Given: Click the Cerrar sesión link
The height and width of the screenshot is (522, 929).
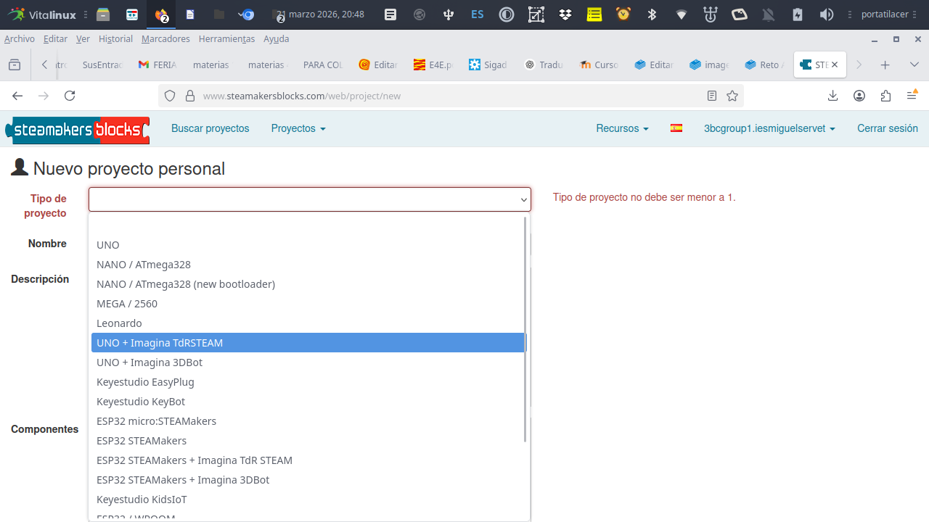Looking at the screenshot, I should (887, 128).
